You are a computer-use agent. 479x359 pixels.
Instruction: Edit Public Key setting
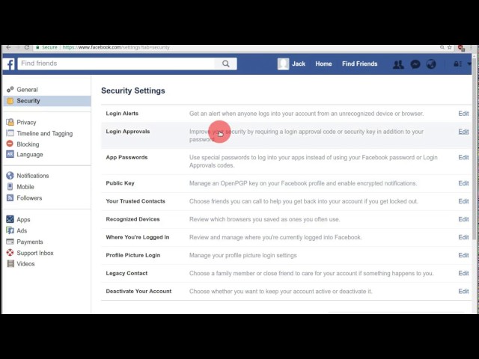(463, 183)
